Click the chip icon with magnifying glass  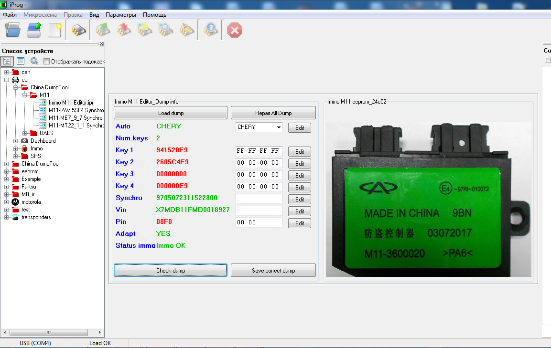point(166,30)
